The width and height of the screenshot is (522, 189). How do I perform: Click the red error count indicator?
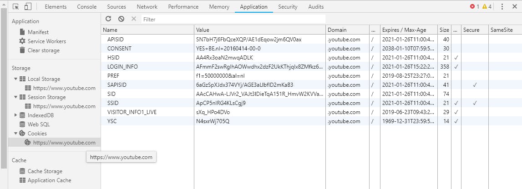pos(475,7)
